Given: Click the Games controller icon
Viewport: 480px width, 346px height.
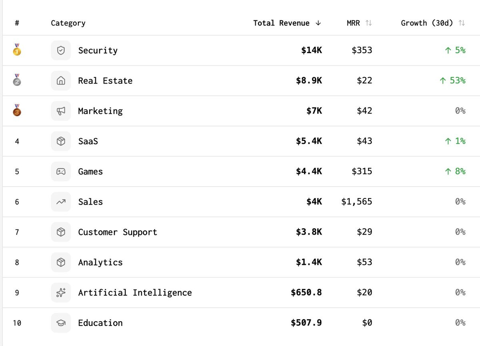Looking at the screenshot, I should point(61,171).
